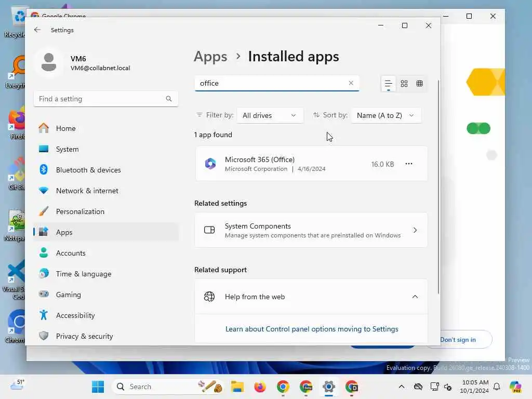Switch to list view layout icon
This screenshot has width=532, height=399.
coord(388,84)
